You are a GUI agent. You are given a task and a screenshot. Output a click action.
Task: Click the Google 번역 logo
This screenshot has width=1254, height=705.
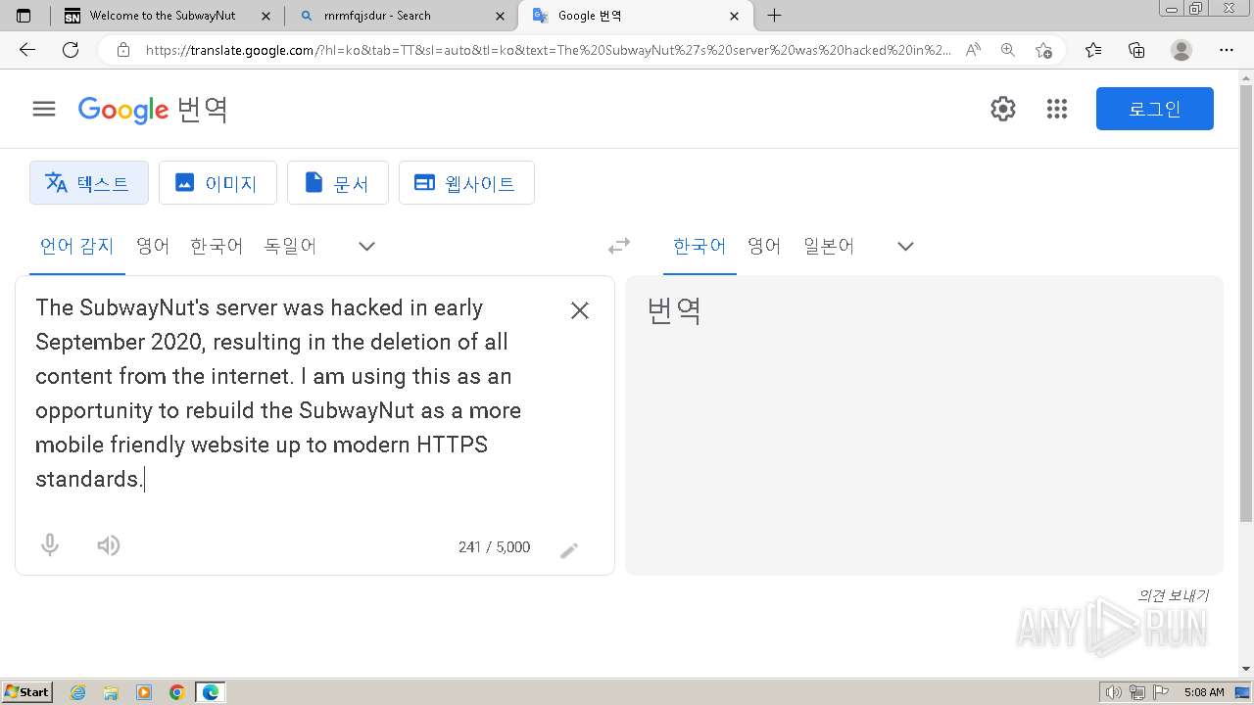tap(153, 109)
